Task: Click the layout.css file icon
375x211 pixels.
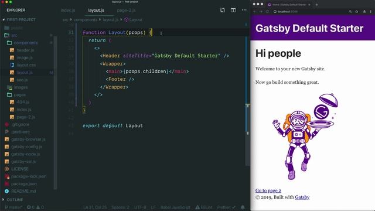Action: click(x=12, y=65)
